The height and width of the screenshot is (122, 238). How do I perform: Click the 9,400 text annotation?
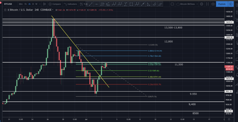tap(192, 104)
